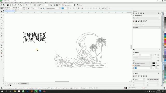
Task: Select the Polygon tool
Action: pyautogui.click(x=2, y=33)
